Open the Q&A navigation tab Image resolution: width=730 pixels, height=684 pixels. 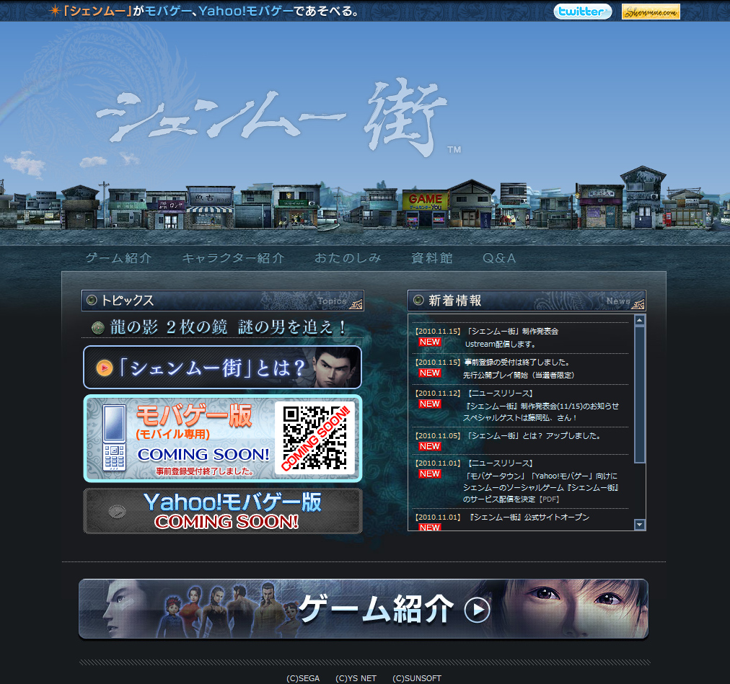(499, 258)
